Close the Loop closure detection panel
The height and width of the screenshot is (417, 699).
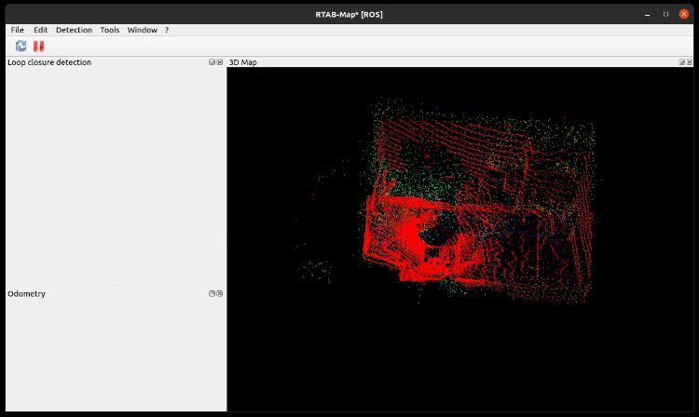point(220,62)
